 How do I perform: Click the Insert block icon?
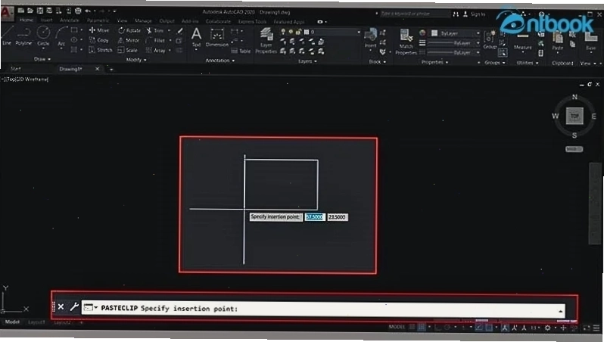click(x=370, y=37)
